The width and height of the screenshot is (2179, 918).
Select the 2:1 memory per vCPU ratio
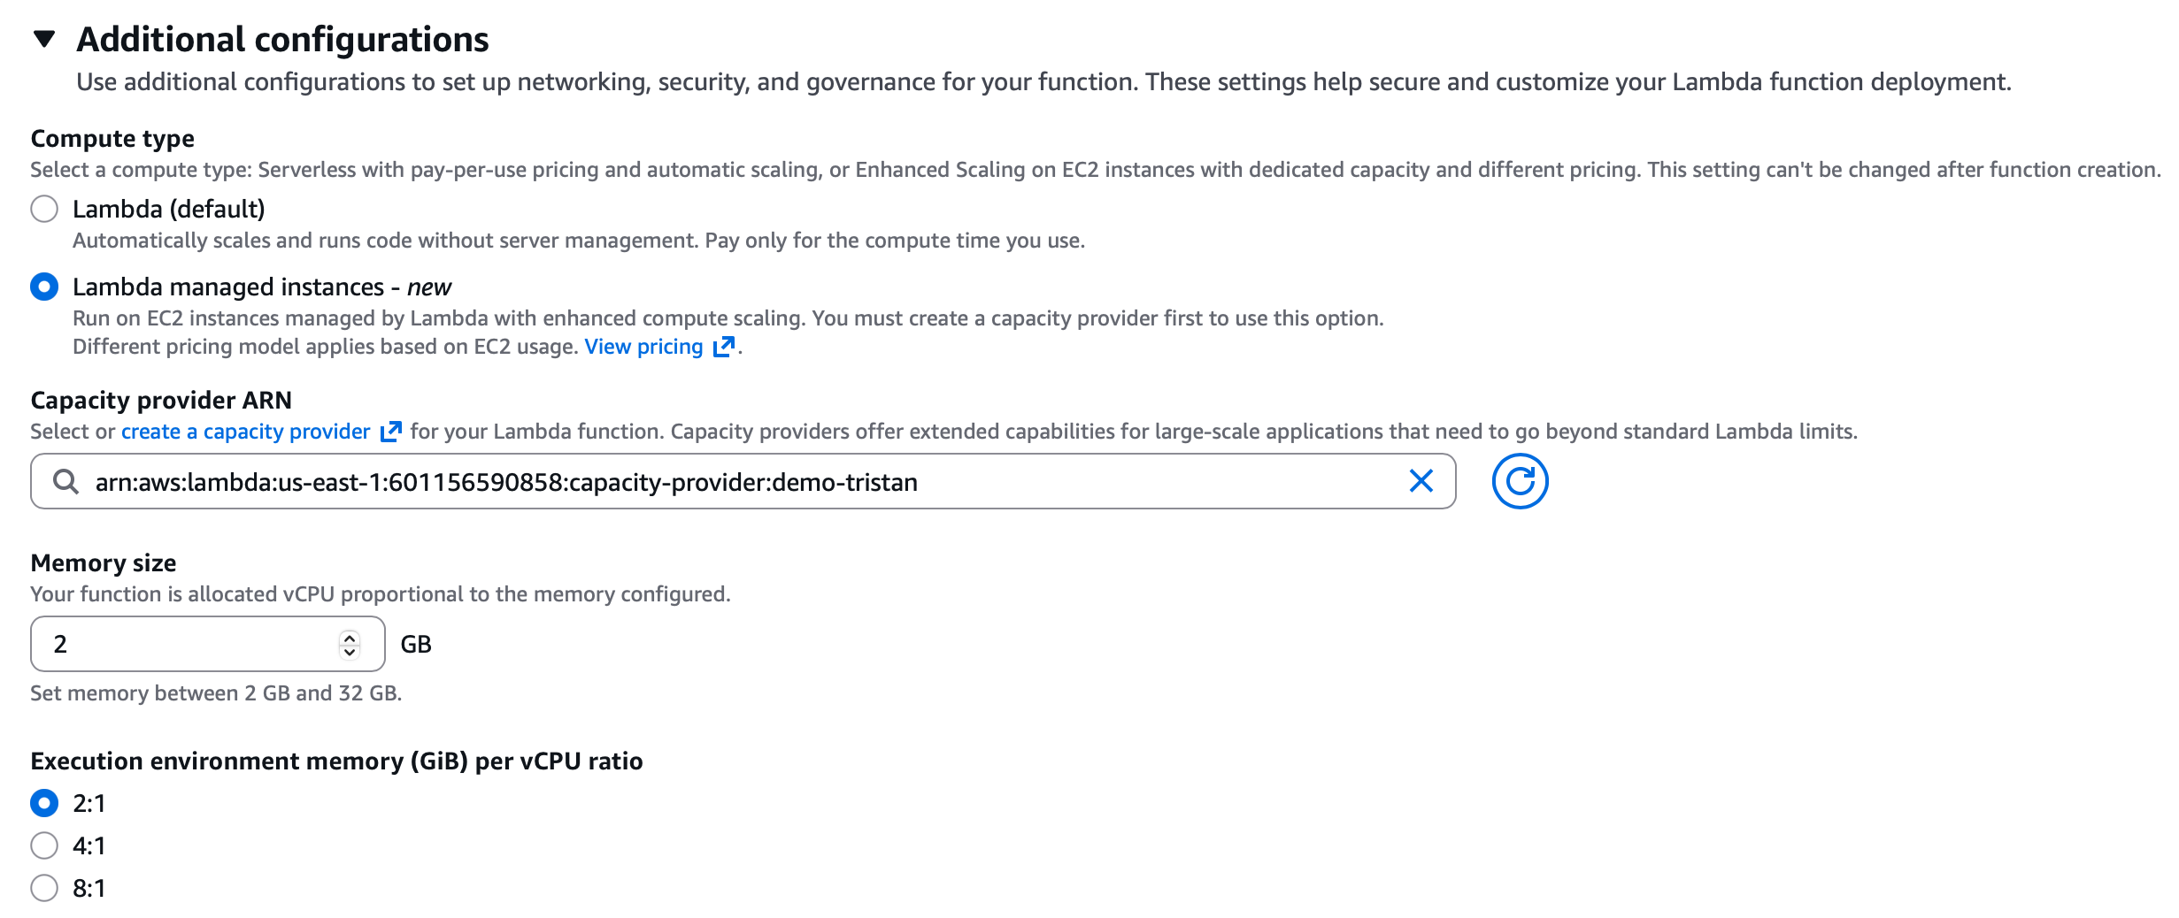click(x=44, y=803)
